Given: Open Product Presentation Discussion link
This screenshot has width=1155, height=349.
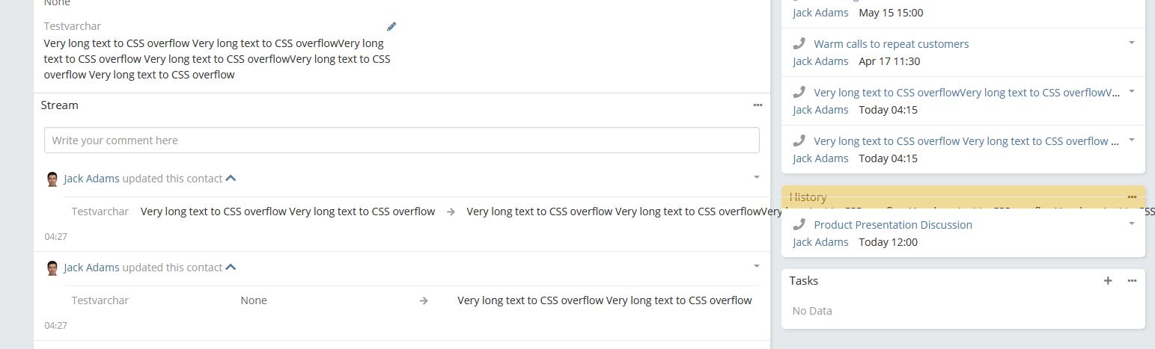Looking at the screenshot, I should [x=892, y=225].
